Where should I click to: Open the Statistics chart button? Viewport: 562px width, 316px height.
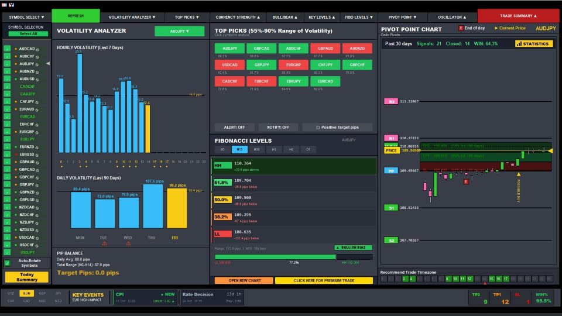[534, 44]
